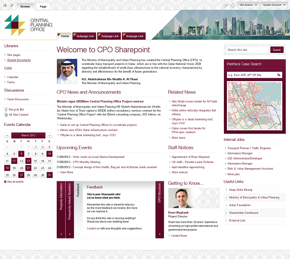Select March 21 in the calendar
Image resolution: width=290 pixels, height=259 pixels.
(28, 168)
